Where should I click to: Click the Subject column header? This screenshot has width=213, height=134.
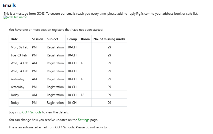click(x=52, y=39)
